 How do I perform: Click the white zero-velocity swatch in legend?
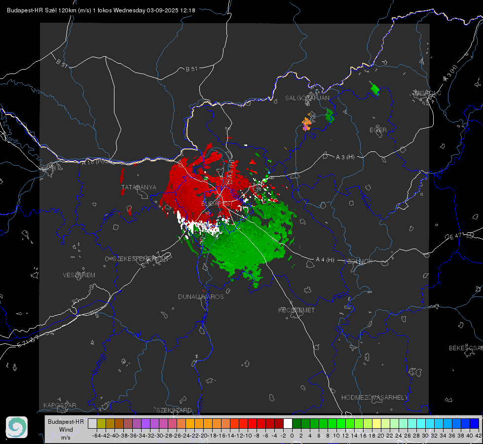(288, 423)
